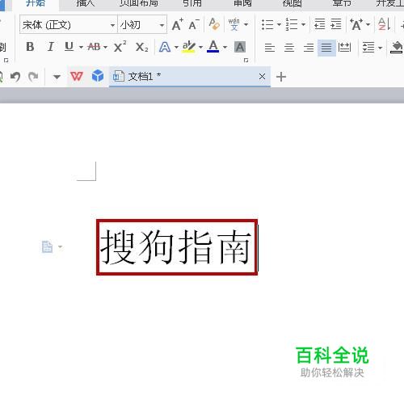Decrease paragraph indent
Screen dimensions: 404x404
pos(319,24)
